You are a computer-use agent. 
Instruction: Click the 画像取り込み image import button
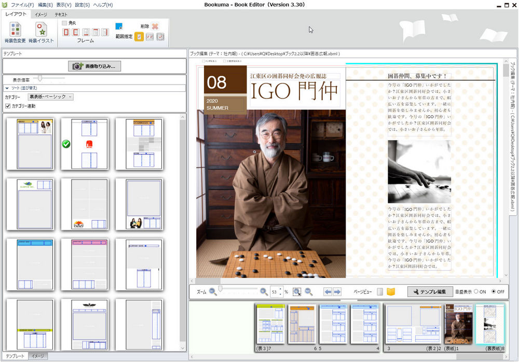coord(95,67)
